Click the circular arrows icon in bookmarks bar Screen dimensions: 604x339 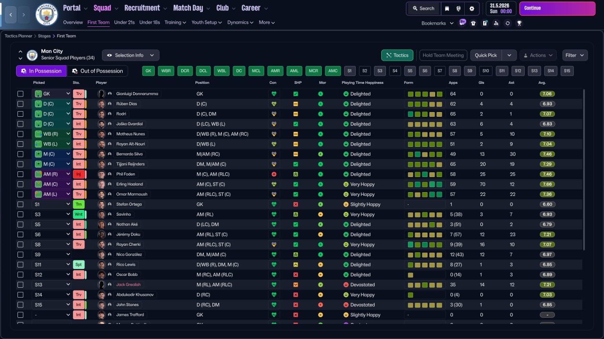tap(508, 23)
